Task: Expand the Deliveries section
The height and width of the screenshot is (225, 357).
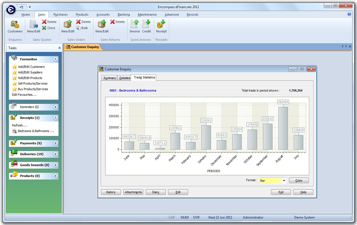Action: [55, 154]
